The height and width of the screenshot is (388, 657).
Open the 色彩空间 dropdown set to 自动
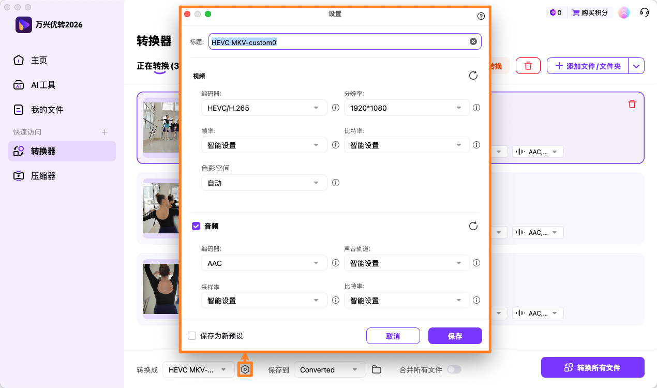[x=264, y=183]
